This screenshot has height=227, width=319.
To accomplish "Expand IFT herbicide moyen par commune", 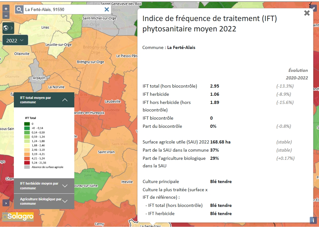I will [x=65, y=186].
